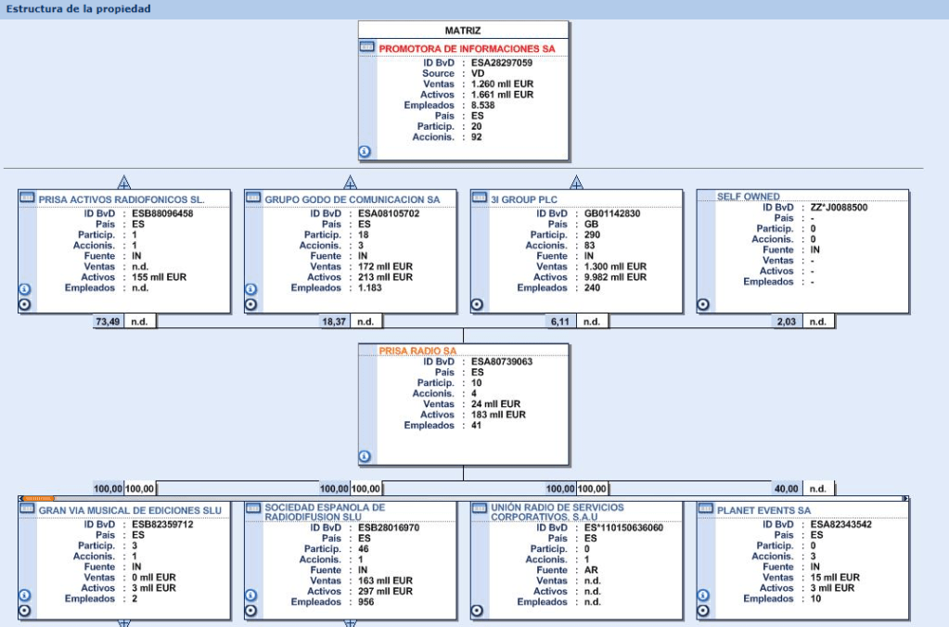
Task: Expand shareholders above GRUPO GODO DE COMUNICACION
Action: point(350,182)
